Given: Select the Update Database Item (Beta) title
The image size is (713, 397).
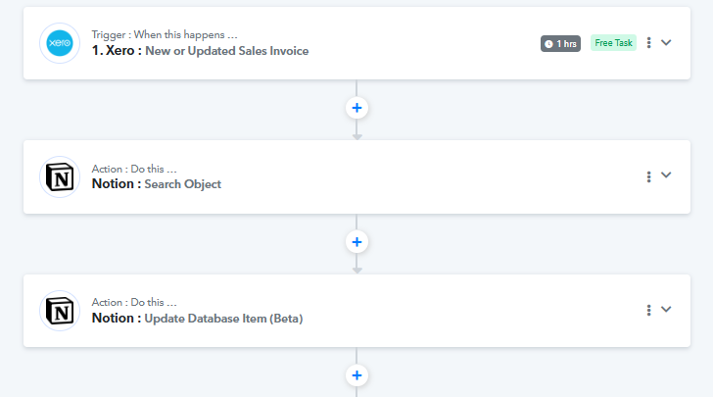Looking at the screenshot, I should [x=223, y=319].
